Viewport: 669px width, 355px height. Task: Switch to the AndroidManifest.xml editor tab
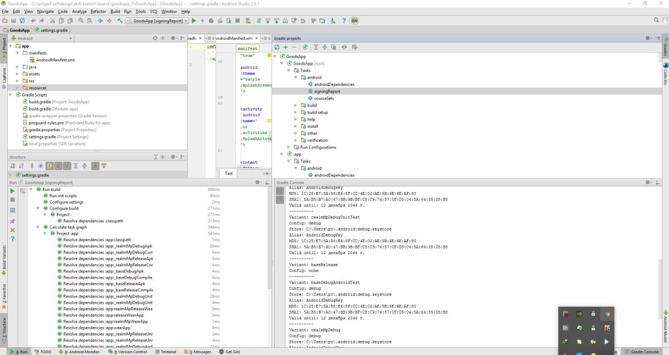click(237, 38)
